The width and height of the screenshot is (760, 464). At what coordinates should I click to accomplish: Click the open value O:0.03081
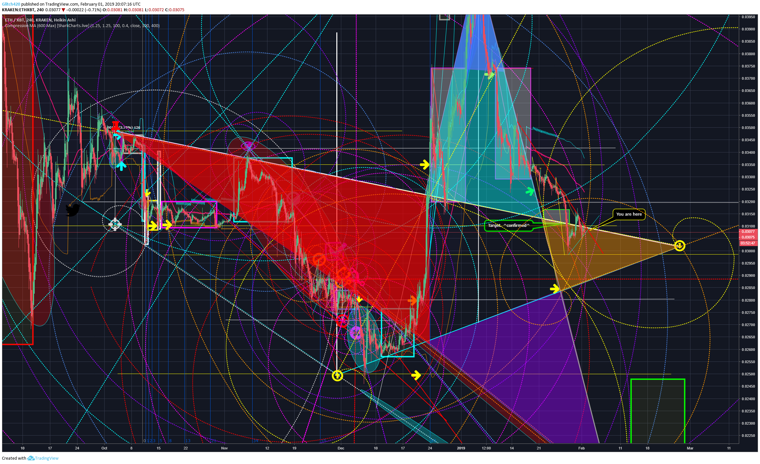click(113, 10)
